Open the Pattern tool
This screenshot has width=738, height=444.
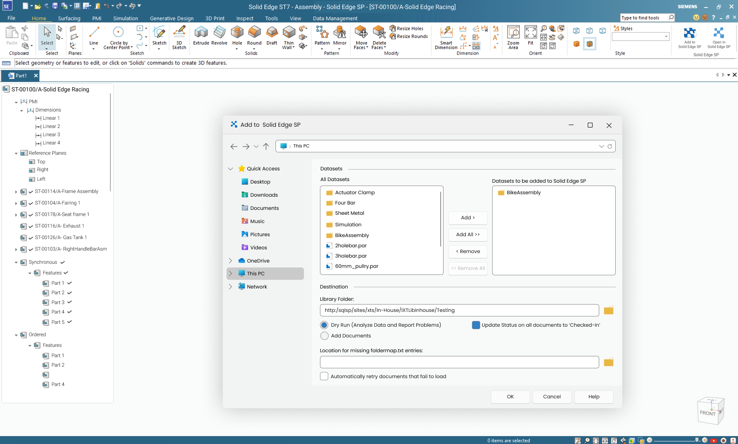322,37
